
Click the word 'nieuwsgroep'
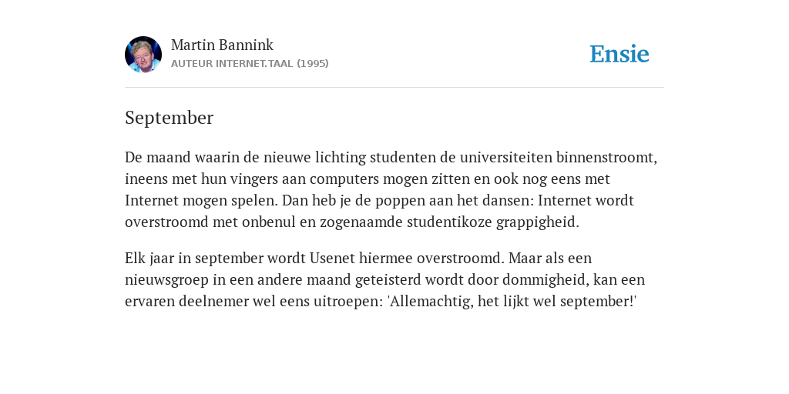166,280
